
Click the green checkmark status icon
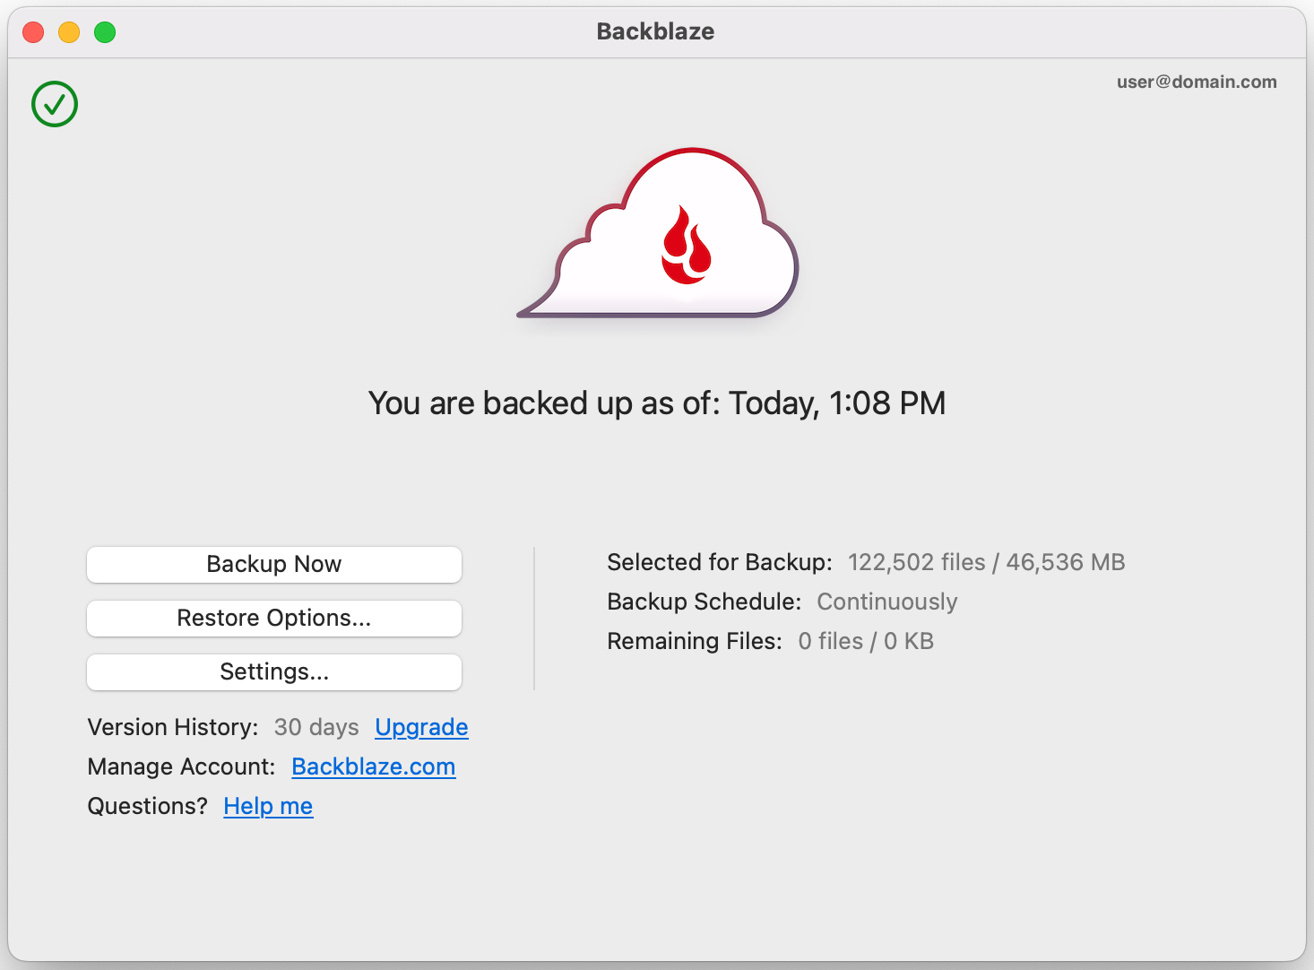(55, 104)
